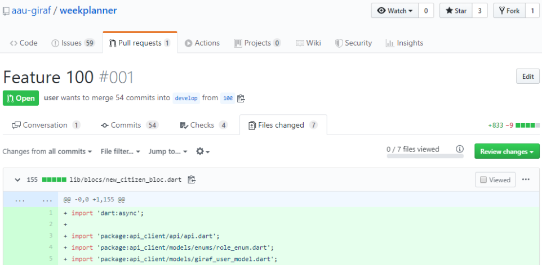Open the Review changes button
This screenshot has width=542, height=265.
point(507,151)
